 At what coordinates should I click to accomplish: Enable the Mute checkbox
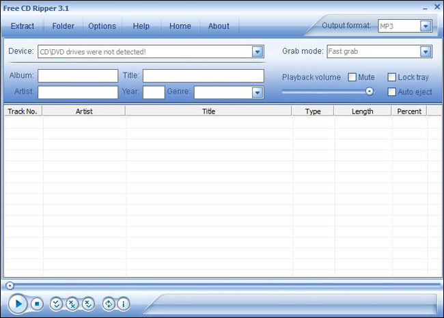pyautogui.click(x=352, y=77)
